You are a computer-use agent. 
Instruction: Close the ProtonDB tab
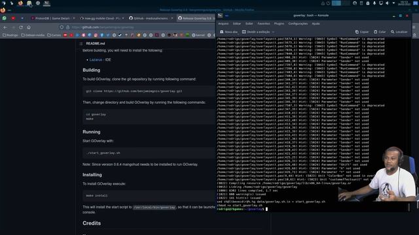[74, 18]
